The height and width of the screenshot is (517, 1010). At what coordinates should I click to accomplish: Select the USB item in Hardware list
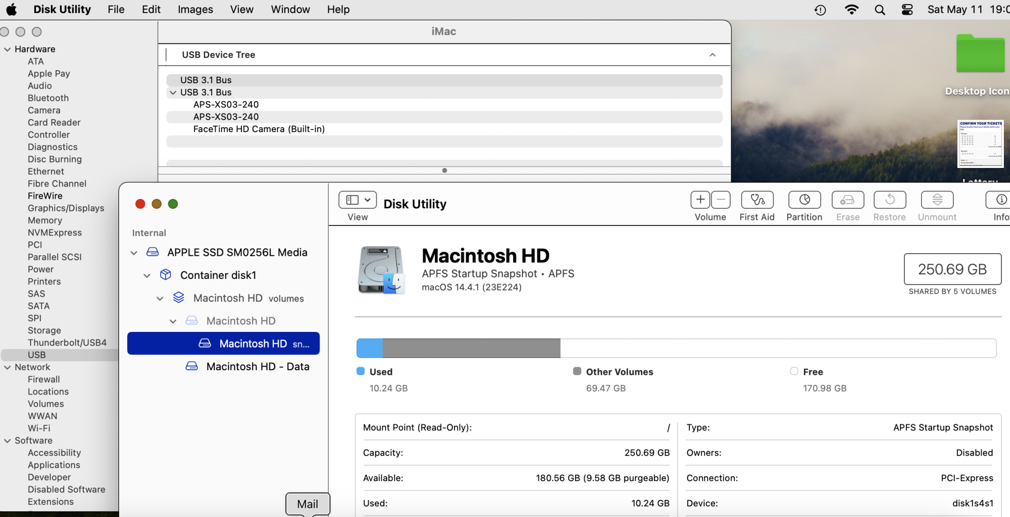pyautogui.click(x=60, y=355)
